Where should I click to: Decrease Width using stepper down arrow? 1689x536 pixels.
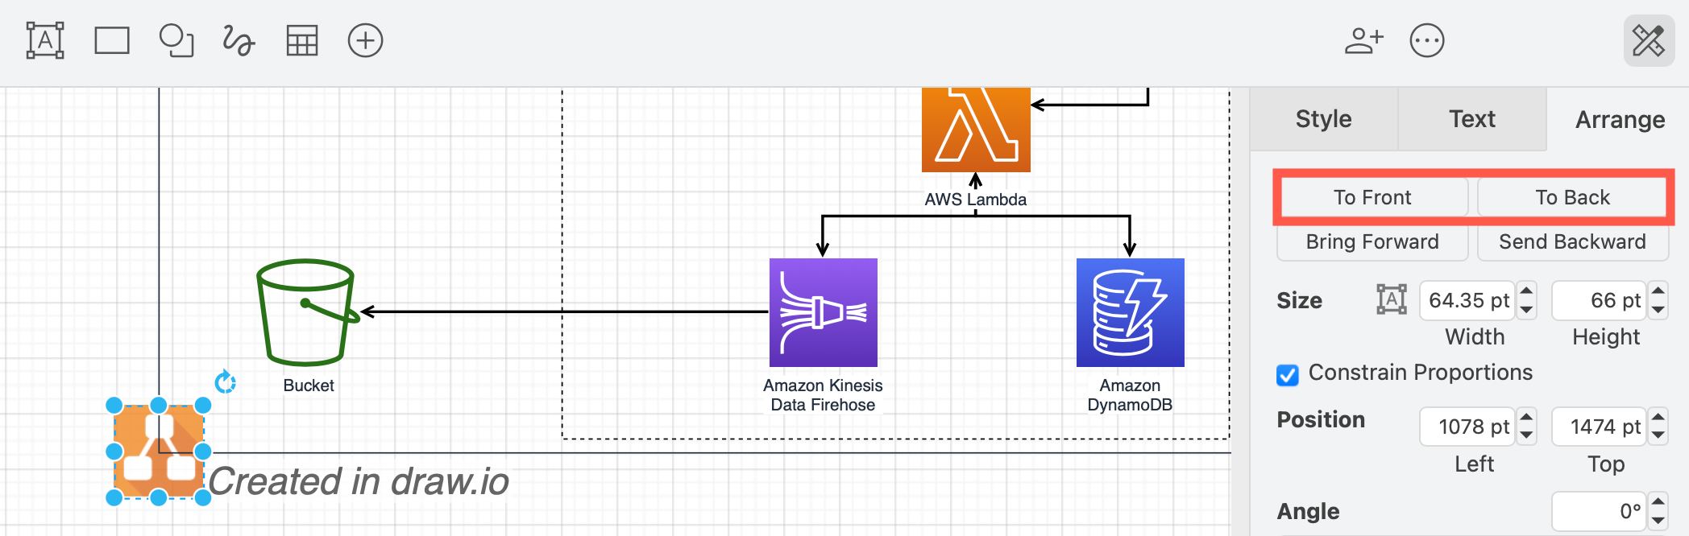1526,310
